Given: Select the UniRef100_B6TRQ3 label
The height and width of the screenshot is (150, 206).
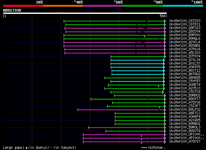Looking at the screenshot, I should pos(185,74).
